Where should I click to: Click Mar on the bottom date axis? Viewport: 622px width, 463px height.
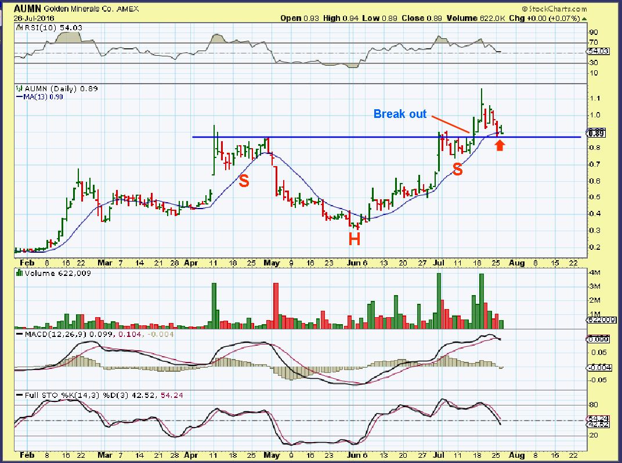pos(104,455)
